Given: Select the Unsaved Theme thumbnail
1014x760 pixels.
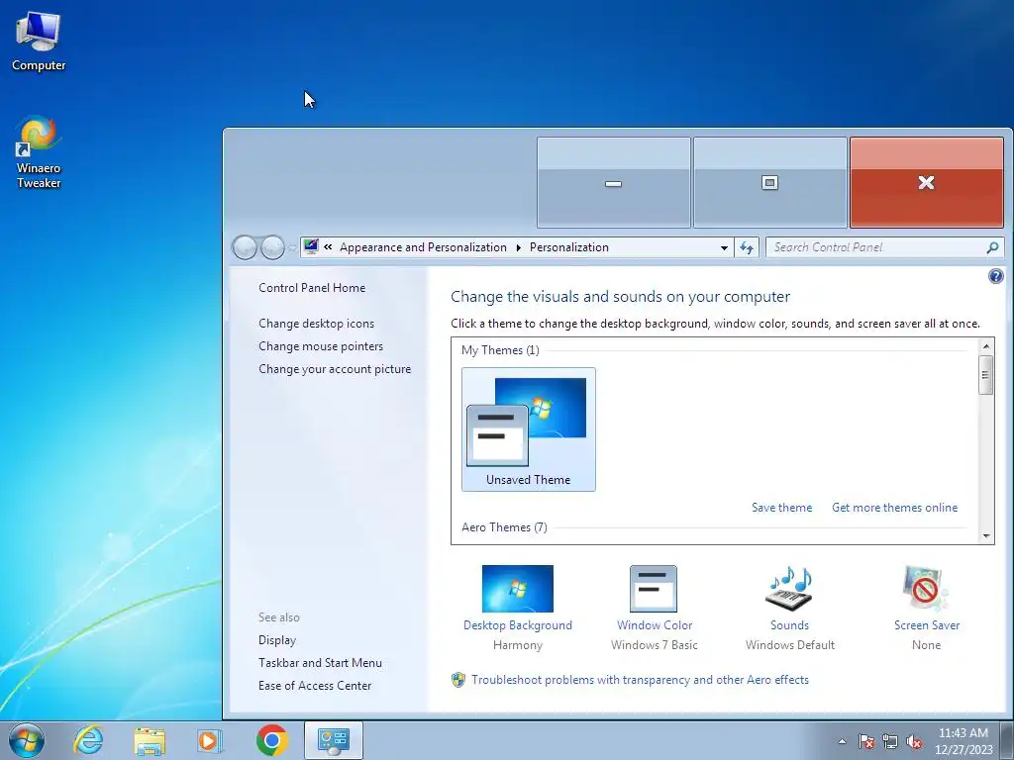Looking at the screenshot, I should (529, 429).
